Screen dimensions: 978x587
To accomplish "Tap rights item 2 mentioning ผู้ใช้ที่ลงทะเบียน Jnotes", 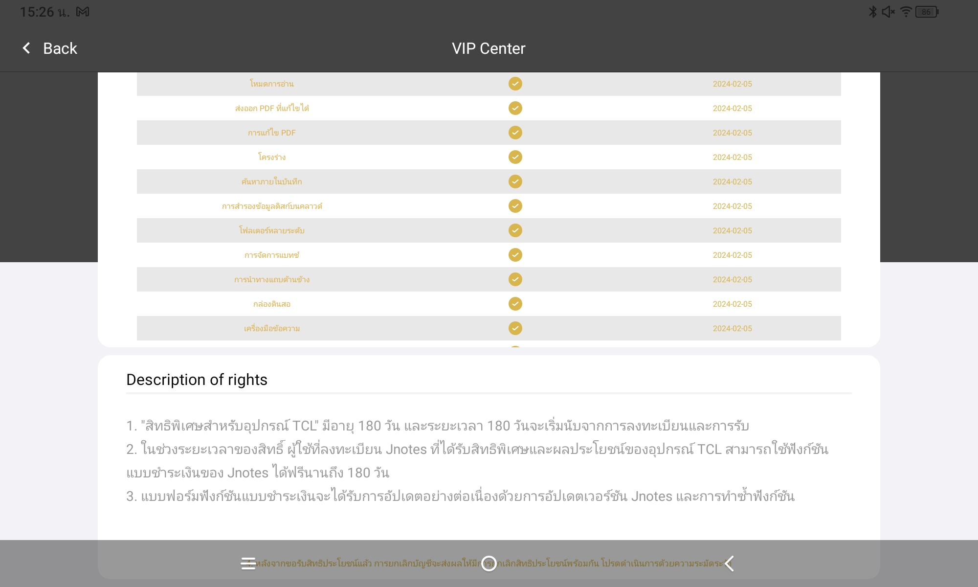I will click(x=477, y=461).
